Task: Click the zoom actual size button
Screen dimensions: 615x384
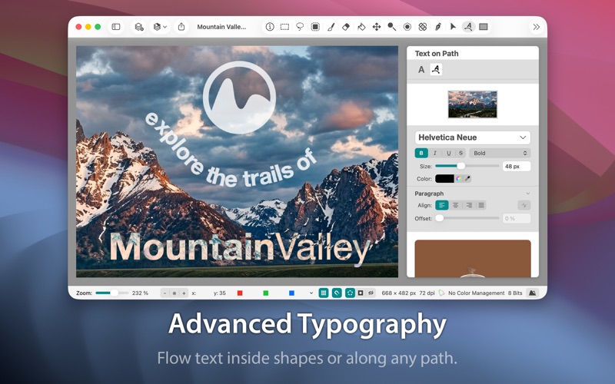Action: click(x=175, y=293)
